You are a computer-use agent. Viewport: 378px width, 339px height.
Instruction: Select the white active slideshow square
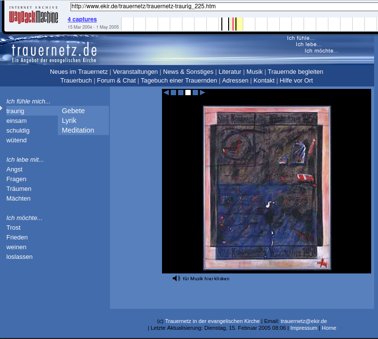[188, 92]
